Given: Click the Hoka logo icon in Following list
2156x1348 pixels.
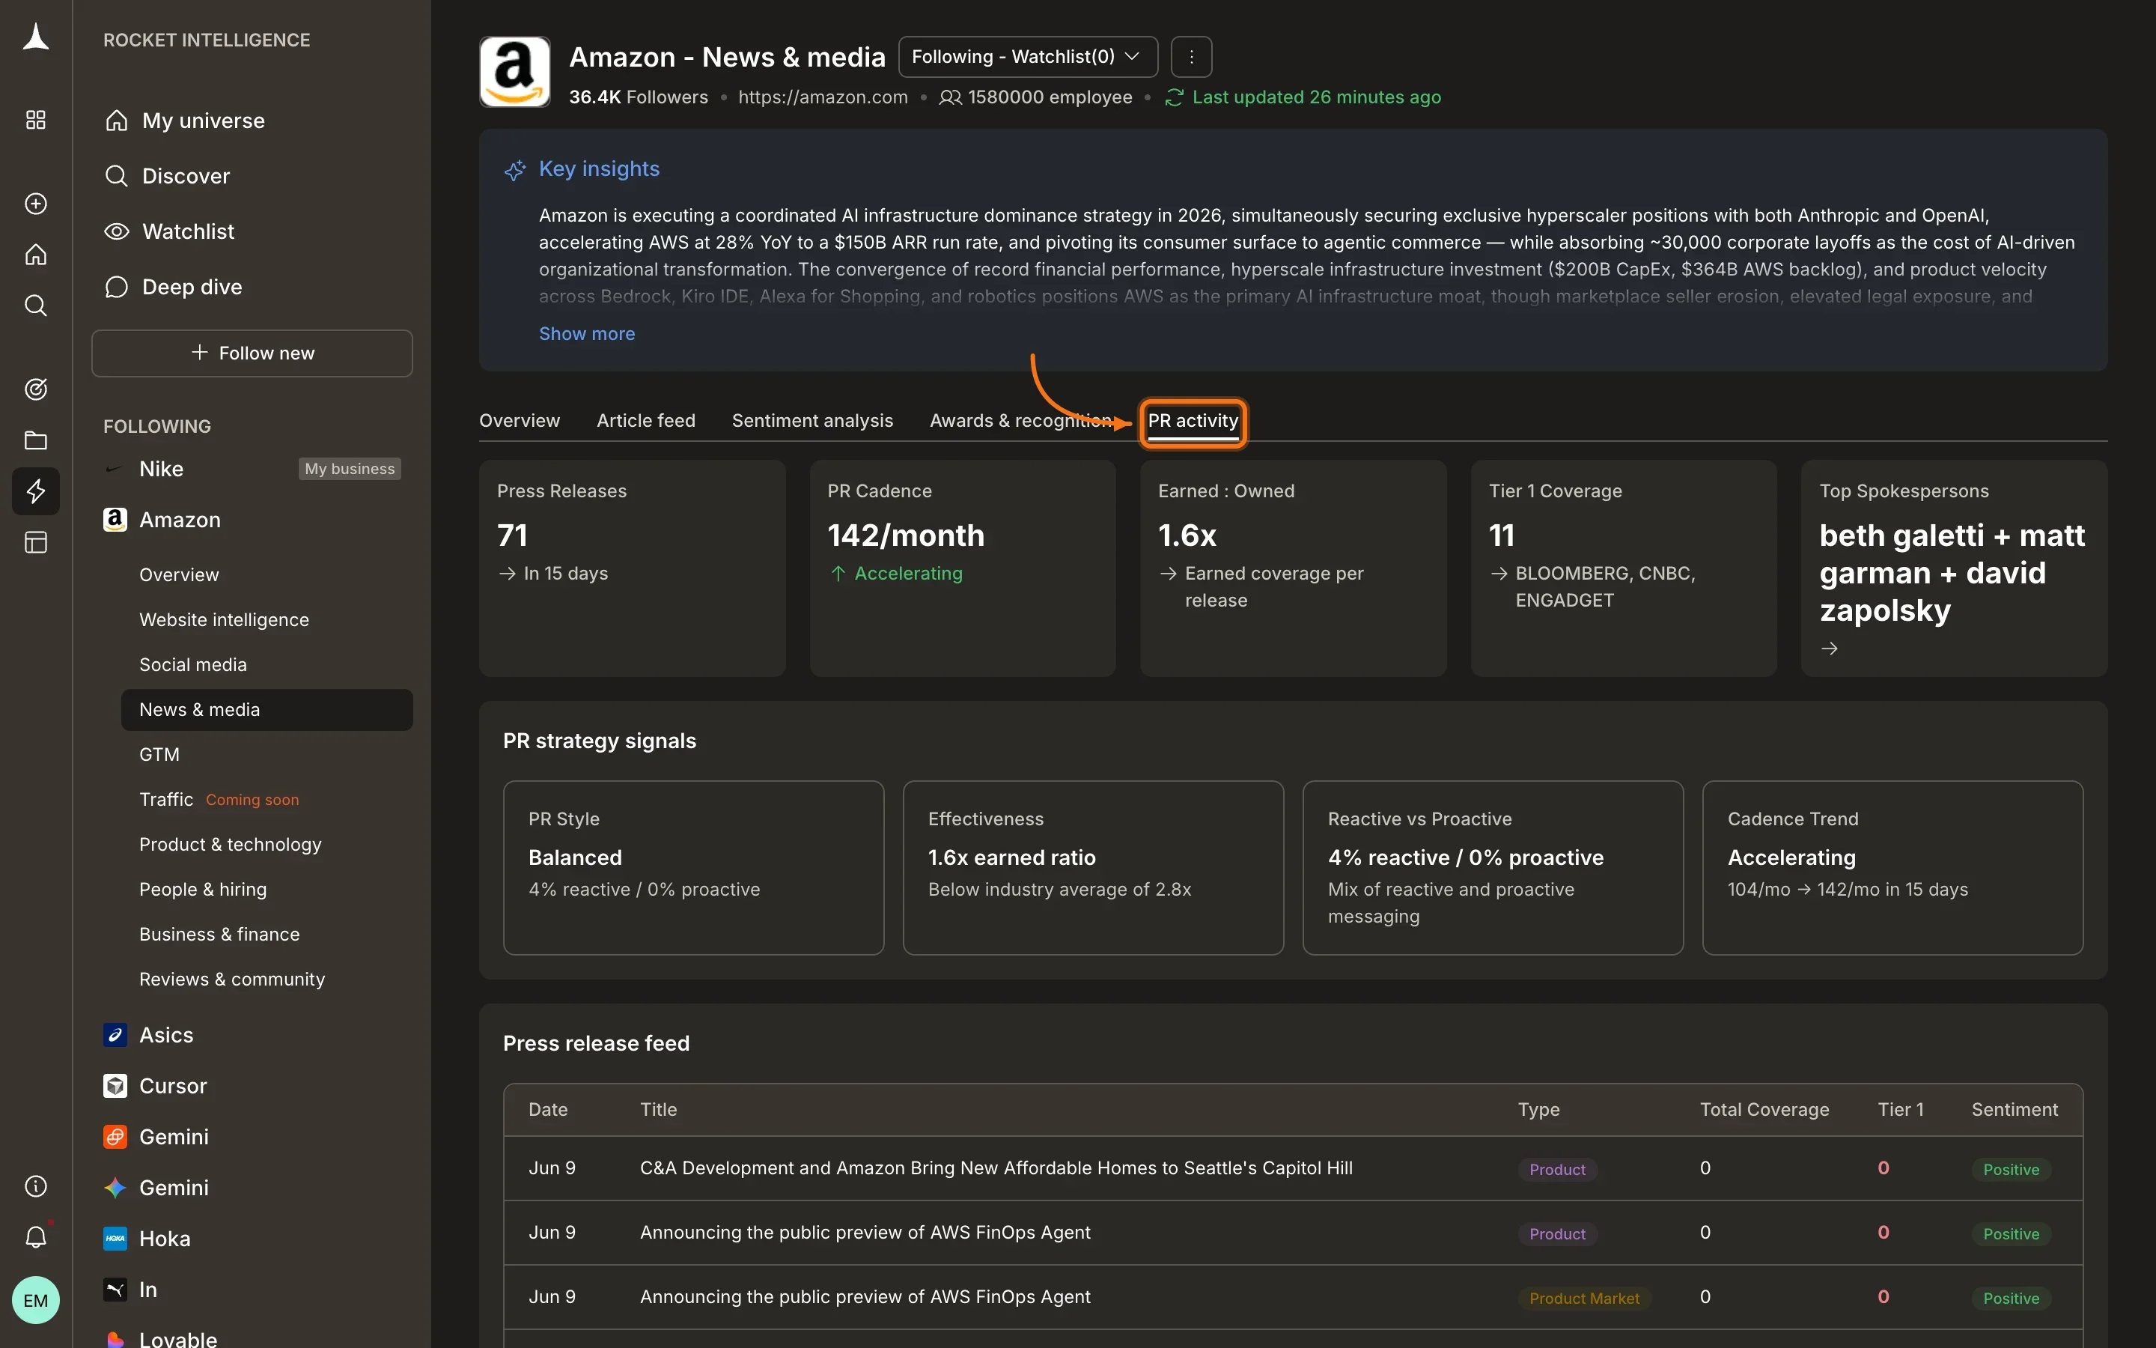Looking at the screenshot, I should [x=115, y=1239].
